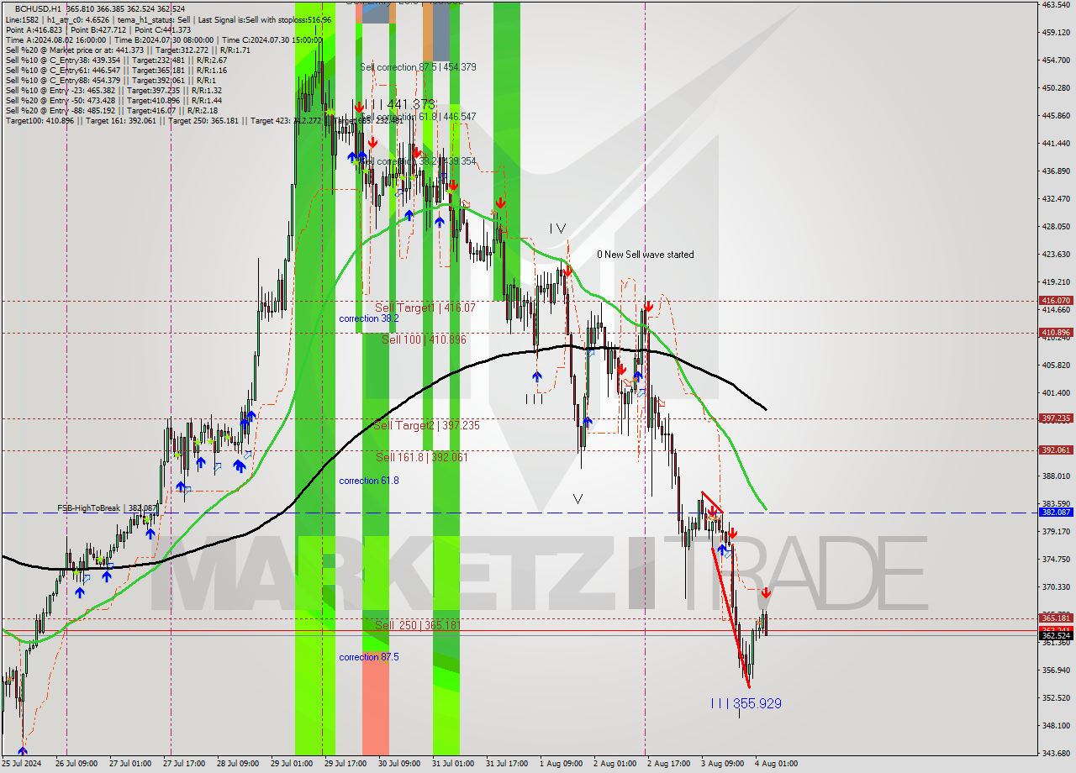Select the 'I I I 355.929' wave label
This screenshot has width=1076, height=773.
click(746, 703)
